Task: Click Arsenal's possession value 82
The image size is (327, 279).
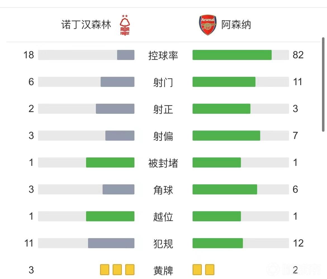Action: click(x=298, y=55)
